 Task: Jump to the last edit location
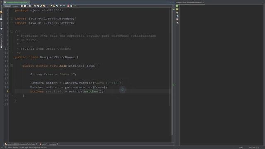[22, 6]
